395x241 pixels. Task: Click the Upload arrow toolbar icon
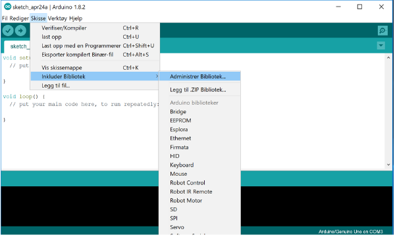coord(20,31)
